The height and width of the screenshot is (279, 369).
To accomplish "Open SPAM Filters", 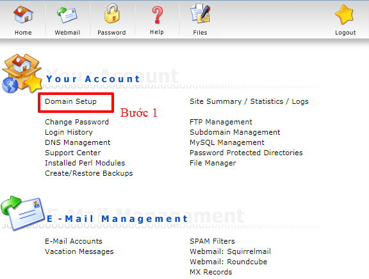I will tap(212, 241).
